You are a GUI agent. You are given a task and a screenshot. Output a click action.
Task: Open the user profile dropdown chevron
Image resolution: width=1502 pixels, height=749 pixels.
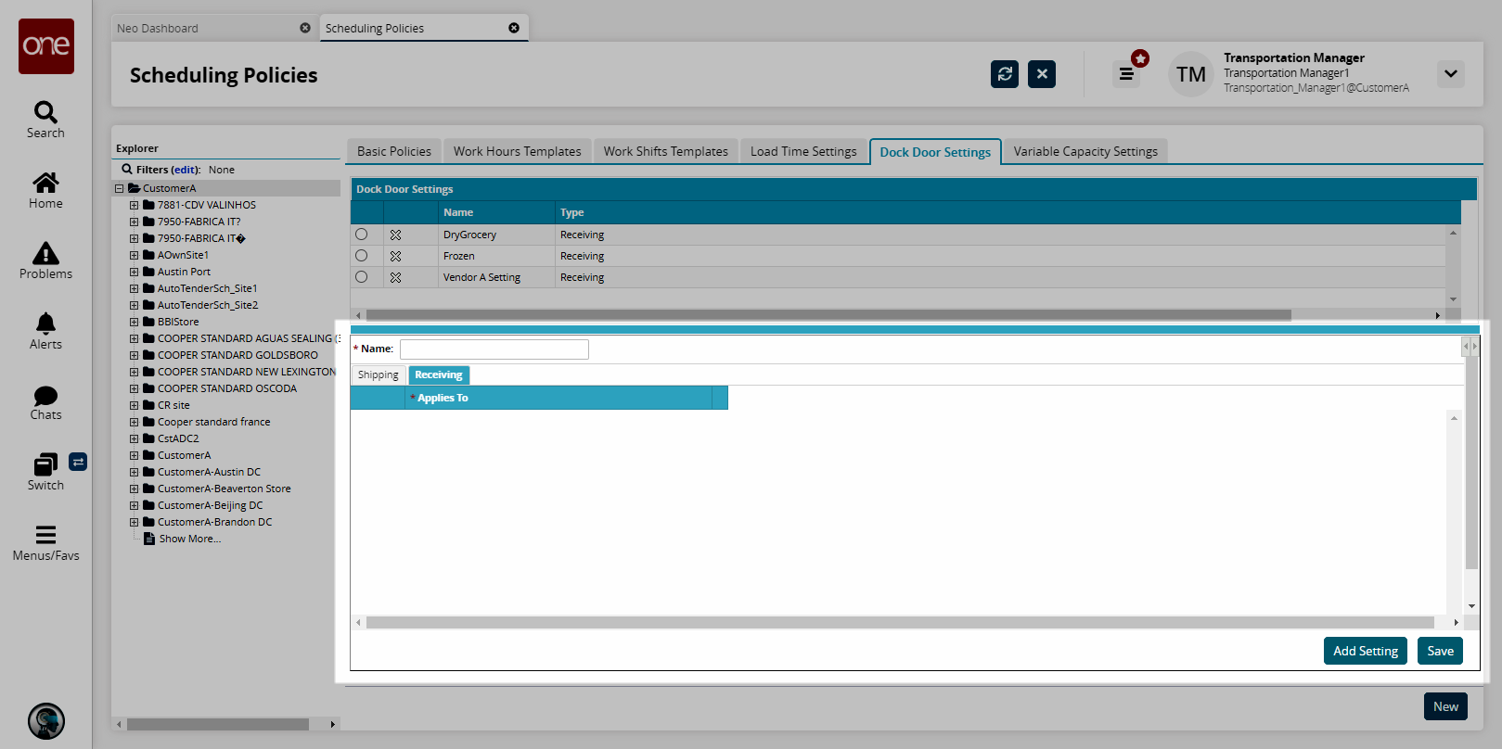(1450, 74)
